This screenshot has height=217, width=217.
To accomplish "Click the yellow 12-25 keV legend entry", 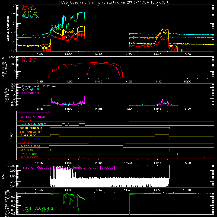I will (30, 12).
